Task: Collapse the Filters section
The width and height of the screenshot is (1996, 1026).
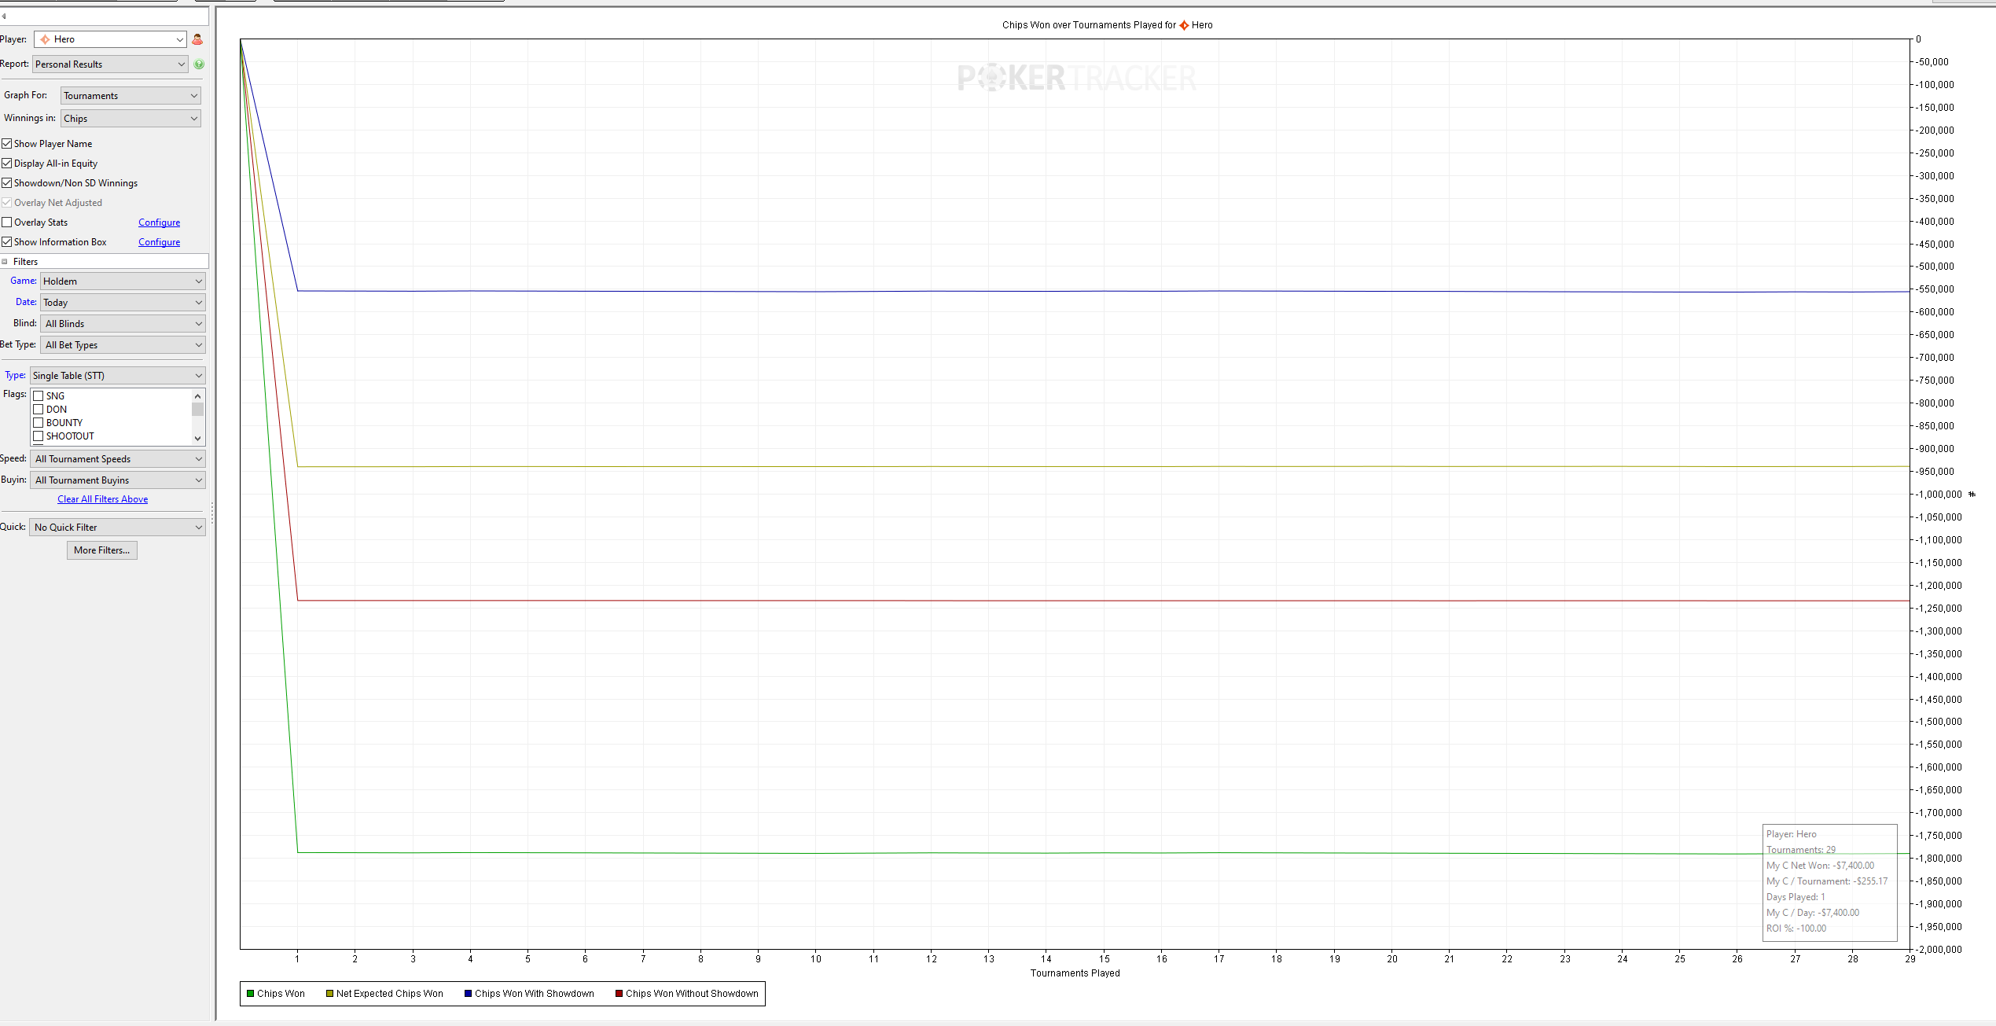Action: [x=5, y=262]
